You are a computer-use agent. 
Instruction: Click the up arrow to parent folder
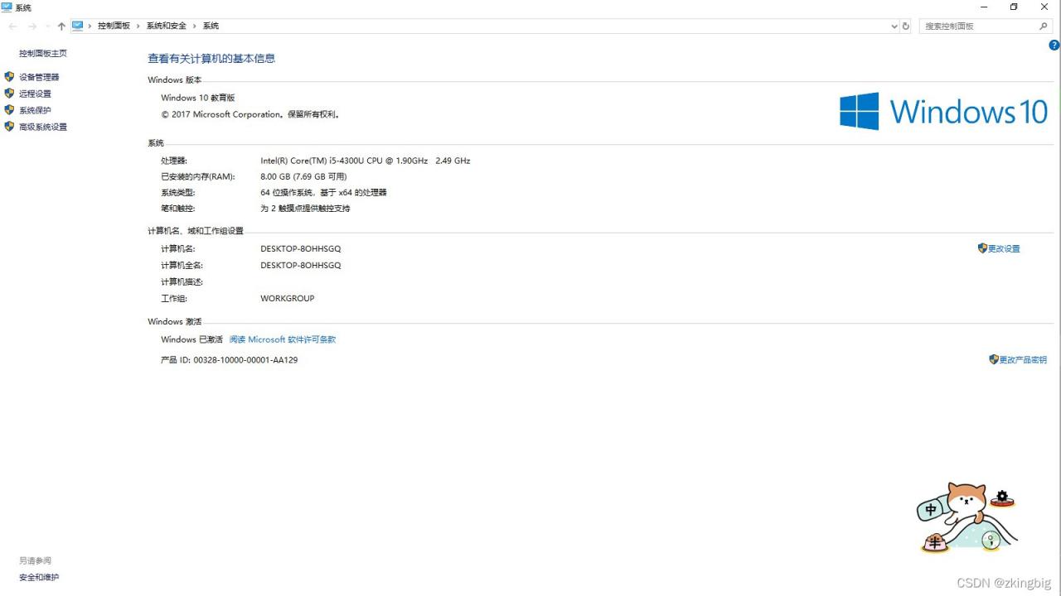point(61,26)
